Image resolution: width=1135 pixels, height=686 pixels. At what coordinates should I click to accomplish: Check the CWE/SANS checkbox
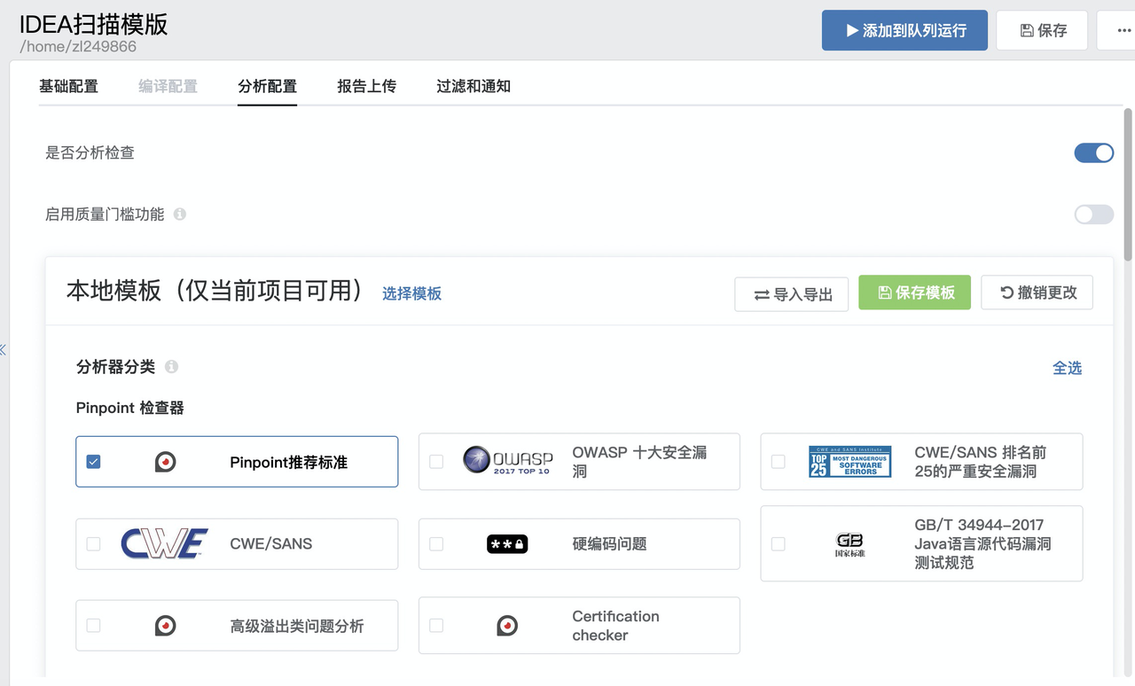(x=93, y=543)
